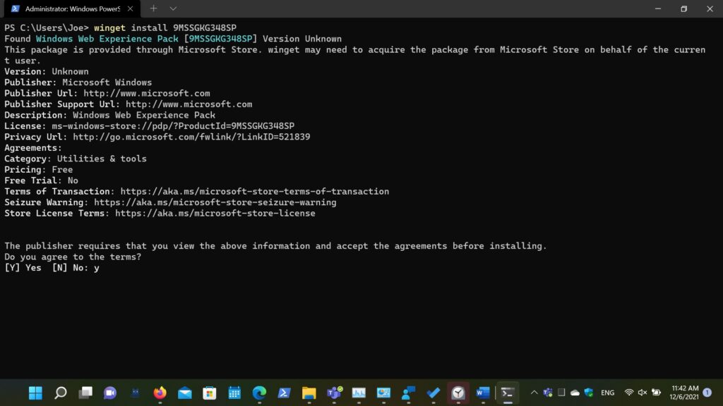This screenshot has width=723, height=406.
Task: Open Microsoft Word from the taskbar
Action: pyautogui.click(x=483, y=393)
